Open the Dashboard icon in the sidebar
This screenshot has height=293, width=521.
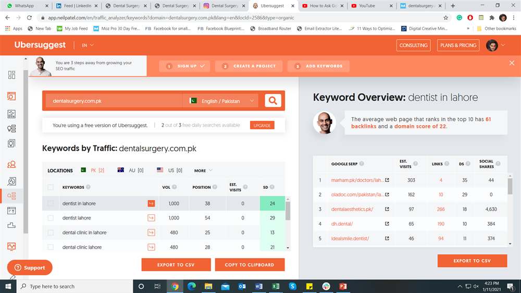(11, 75)
